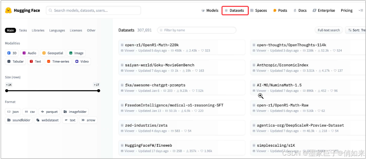366x159 pixels.
Task: Click the Full-text search button
Action: (x=329, y=30)
